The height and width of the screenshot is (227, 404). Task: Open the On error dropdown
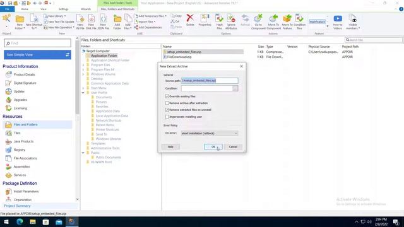pyautogui.click(x=209, y=133)
